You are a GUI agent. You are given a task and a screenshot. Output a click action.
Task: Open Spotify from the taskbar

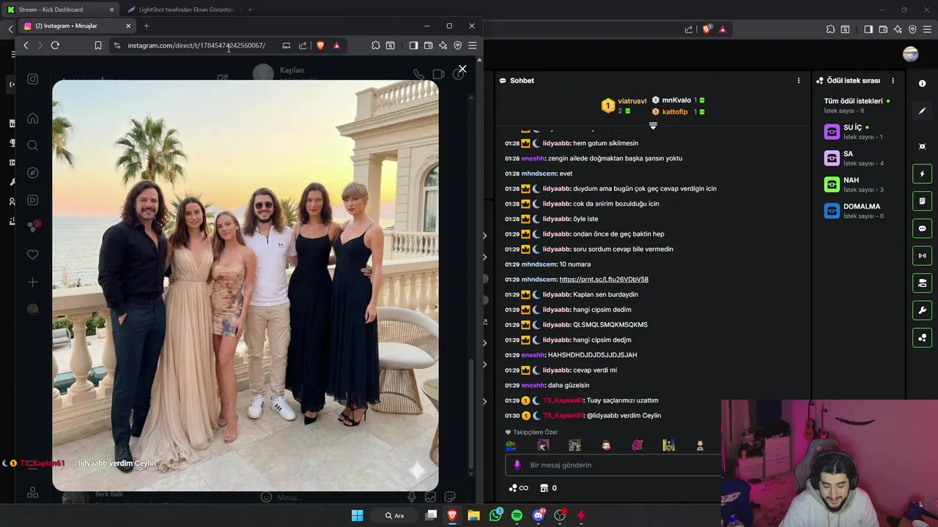pyautogui.click(x=517, y=515)
